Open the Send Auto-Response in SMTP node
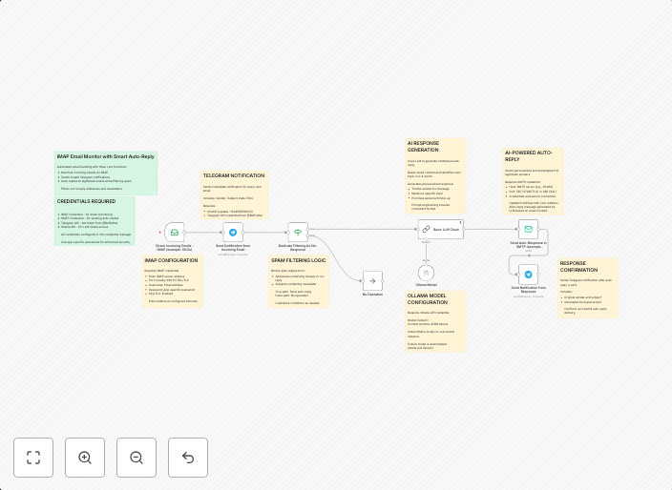The height and width of the screenshot is (490, 672). 528,229
